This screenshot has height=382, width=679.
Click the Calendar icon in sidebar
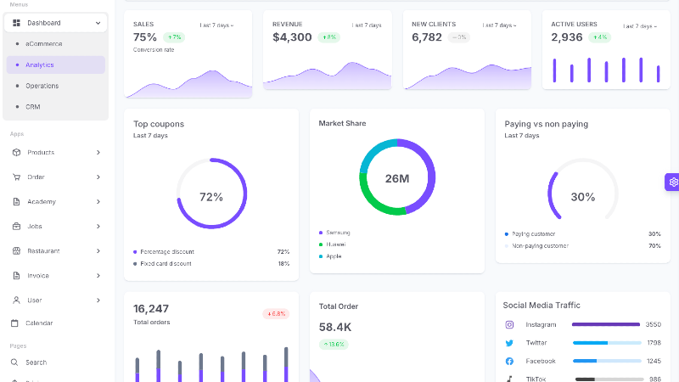(16, 323)
